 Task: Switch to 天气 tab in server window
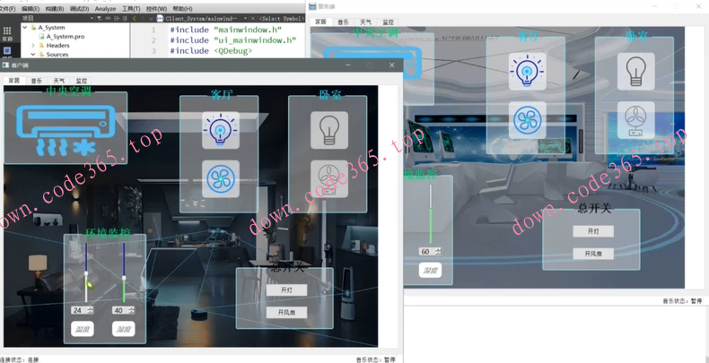(366, 22)
